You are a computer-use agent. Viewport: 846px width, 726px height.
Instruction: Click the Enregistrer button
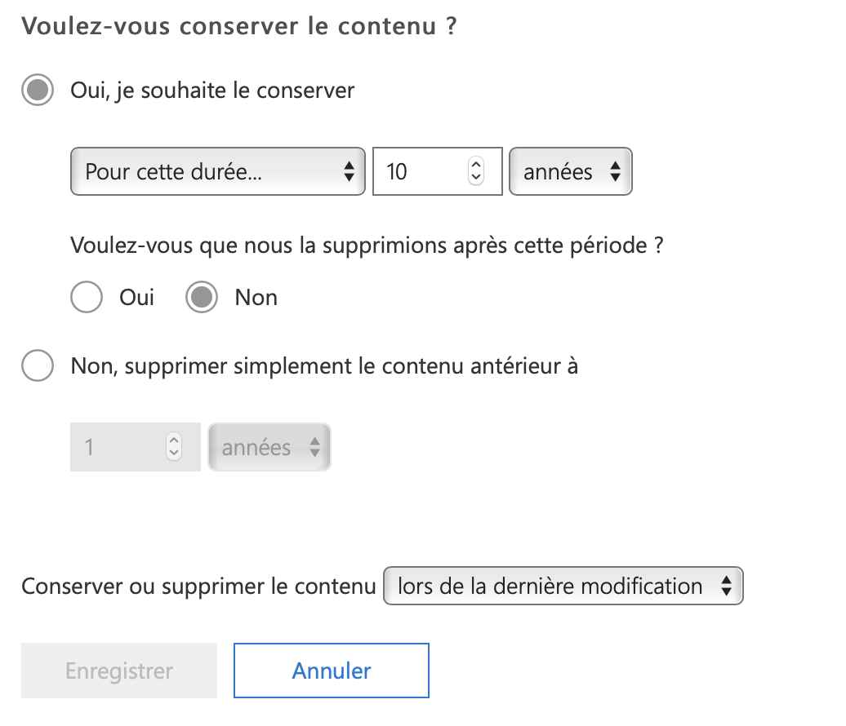pos(119,671)
